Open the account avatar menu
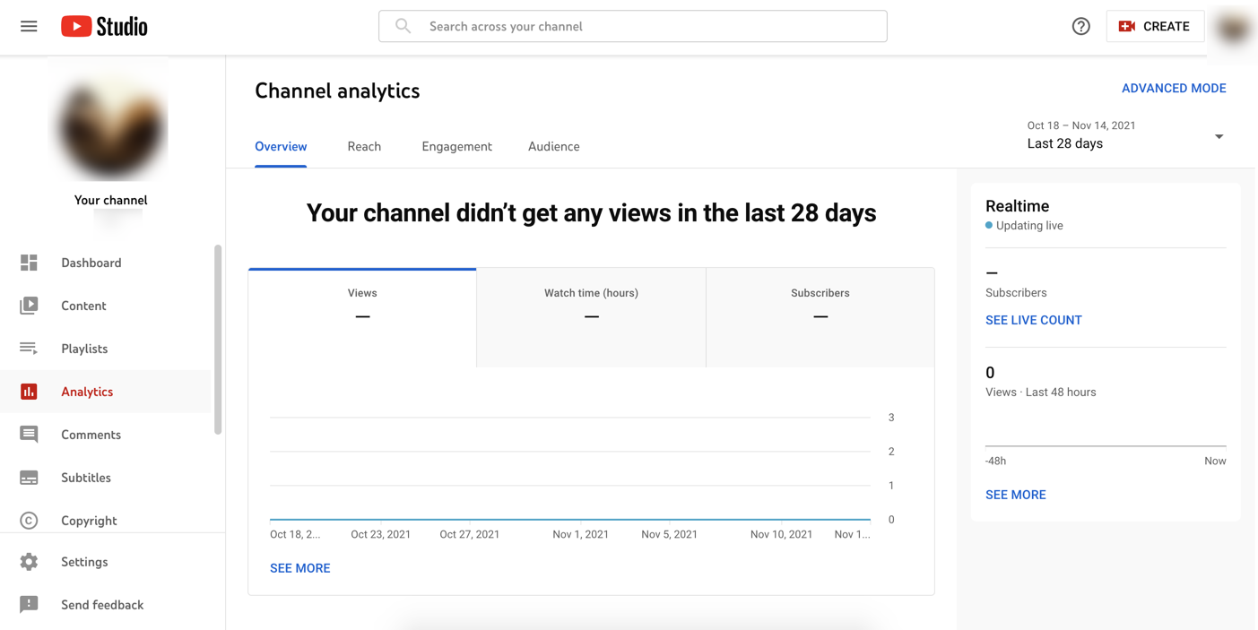This screenshot has width=1258, height=630. coord(1234,29)
